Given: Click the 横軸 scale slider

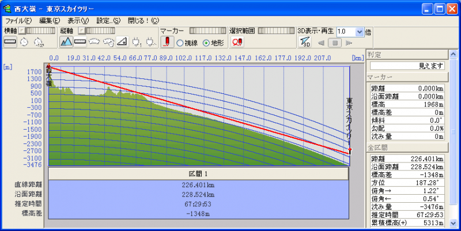Looking at the screenshot, I should point(40,30).
